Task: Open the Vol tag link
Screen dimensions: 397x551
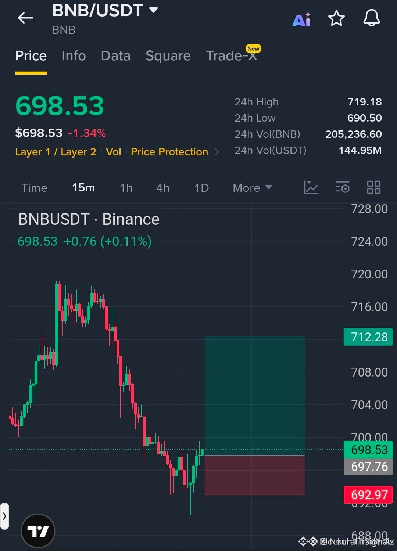Action: coord(113,152)
